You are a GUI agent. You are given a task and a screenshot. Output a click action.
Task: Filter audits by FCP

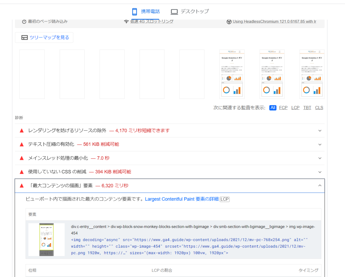283,108
